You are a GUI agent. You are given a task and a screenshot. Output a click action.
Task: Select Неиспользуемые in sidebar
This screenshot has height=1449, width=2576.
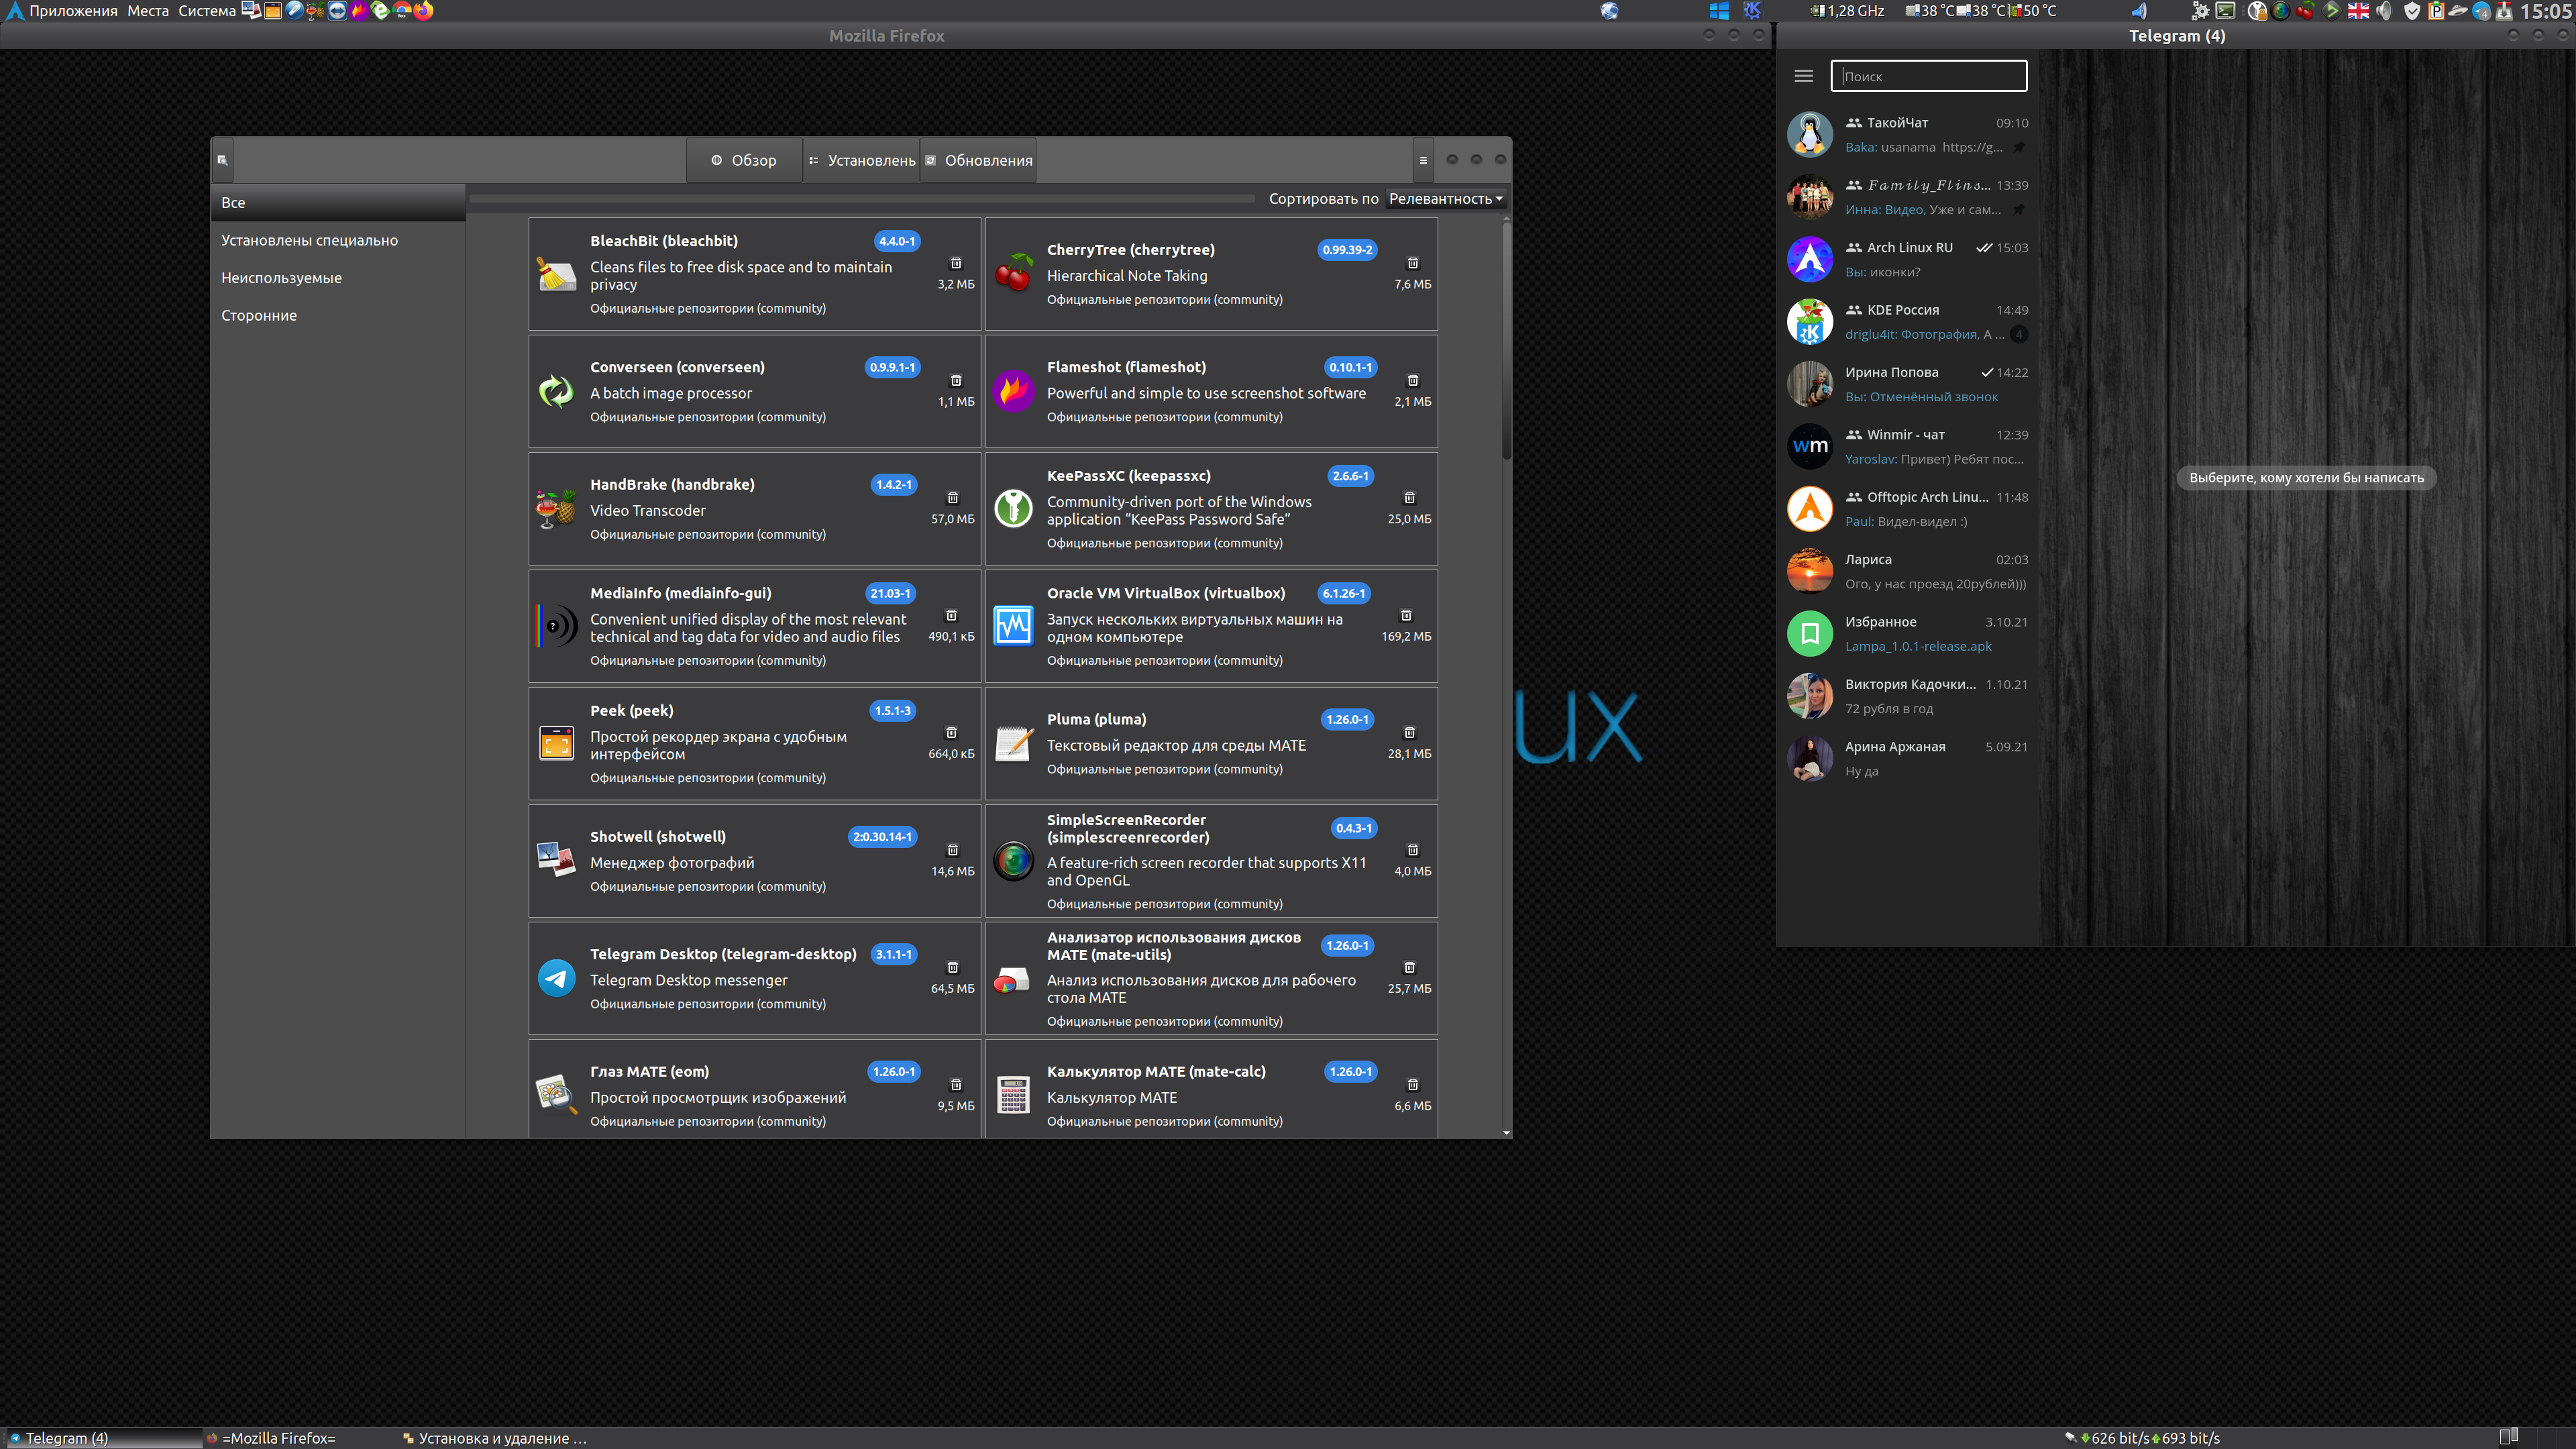[x=338, y=278]
